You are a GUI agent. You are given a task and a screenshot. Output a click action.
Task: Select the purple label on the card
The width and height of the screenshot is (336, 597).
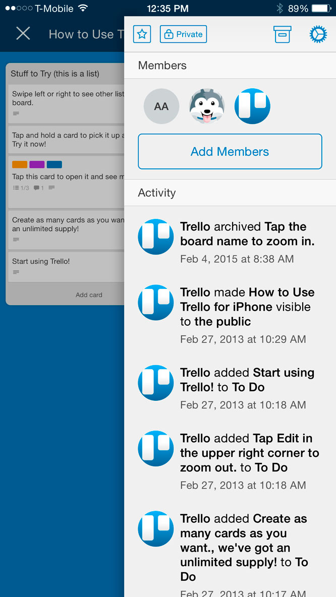coord(37,164)
